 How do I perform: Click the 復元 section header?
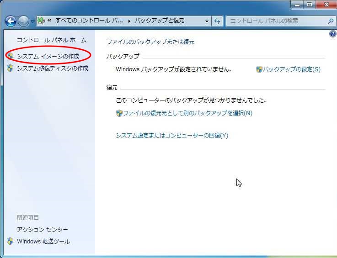pos(112,87)
